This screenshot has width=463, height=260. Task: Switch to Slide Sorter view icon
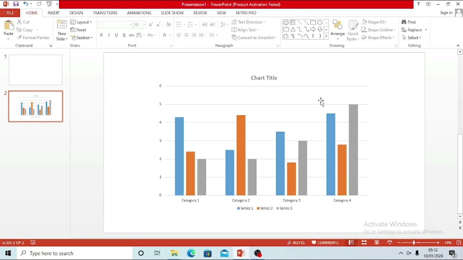click(x=364, y=243)
